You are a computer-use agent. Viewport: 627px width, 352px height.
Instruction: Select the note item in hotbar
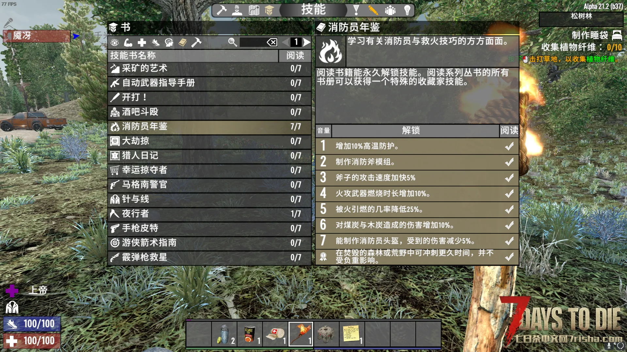pos(352,334)
